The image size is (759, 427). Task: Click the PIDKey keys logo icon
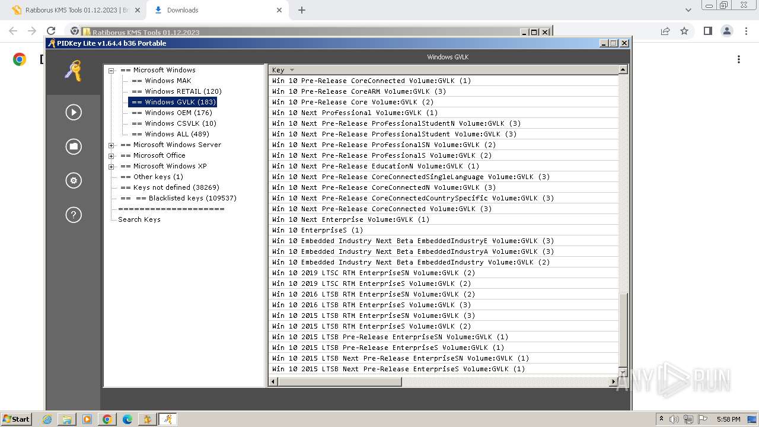tap(74, 71)
